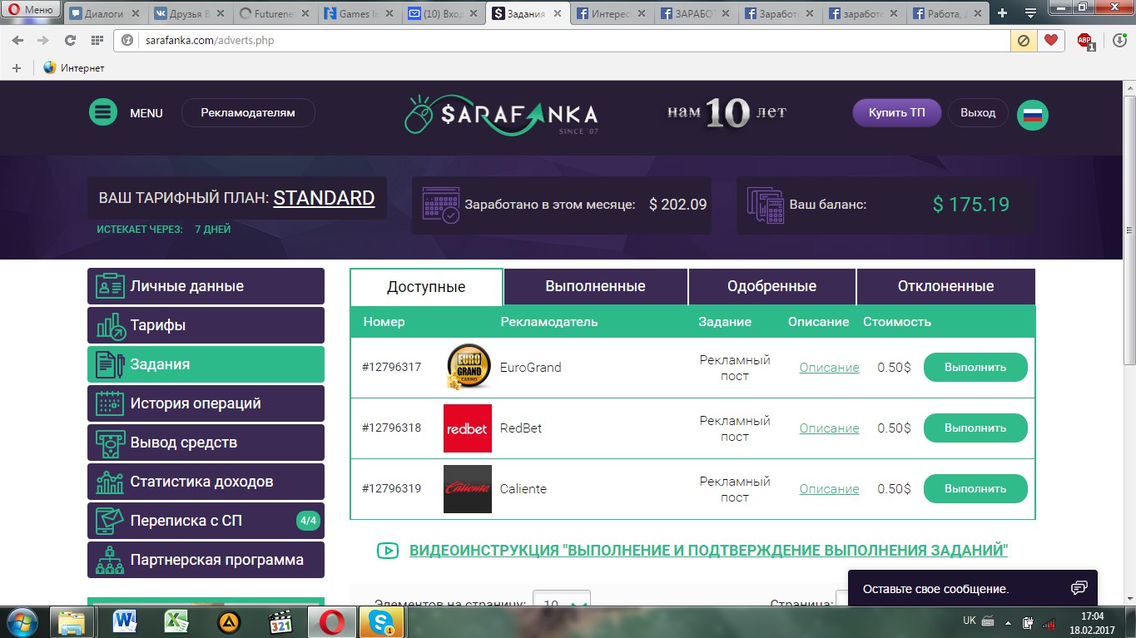Open Вывод средств in the sidebar

[206, 443]
